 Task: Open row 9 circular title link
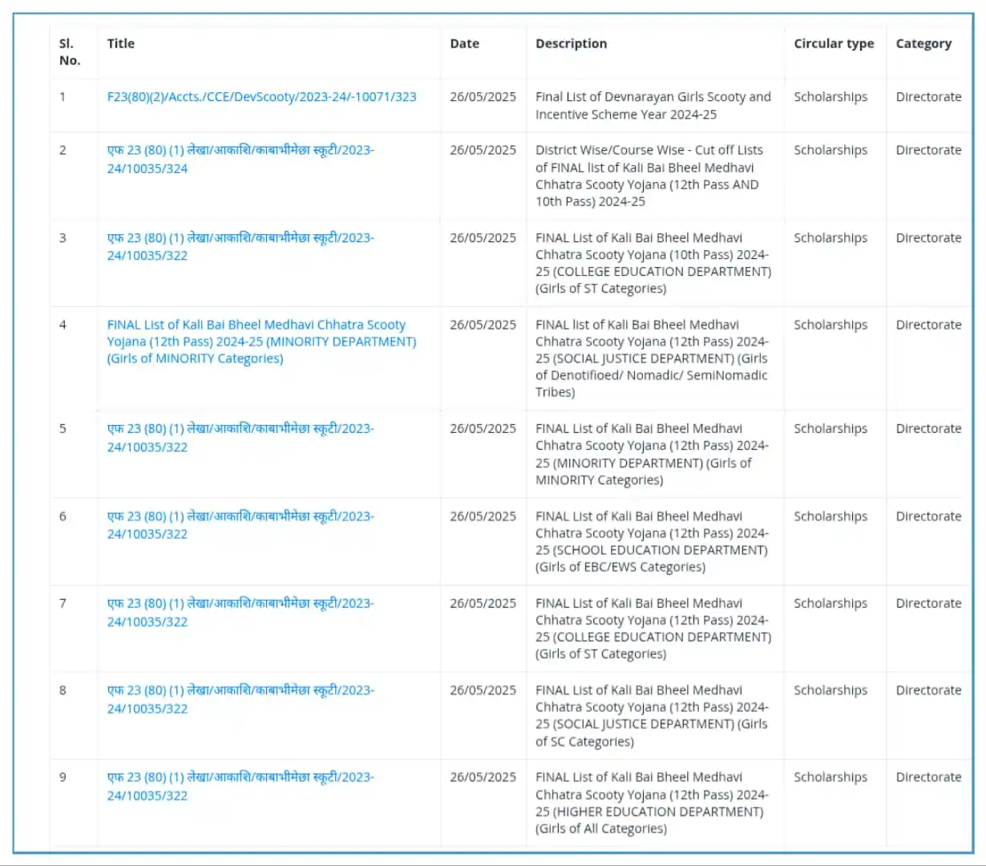(x=240, y=787)
